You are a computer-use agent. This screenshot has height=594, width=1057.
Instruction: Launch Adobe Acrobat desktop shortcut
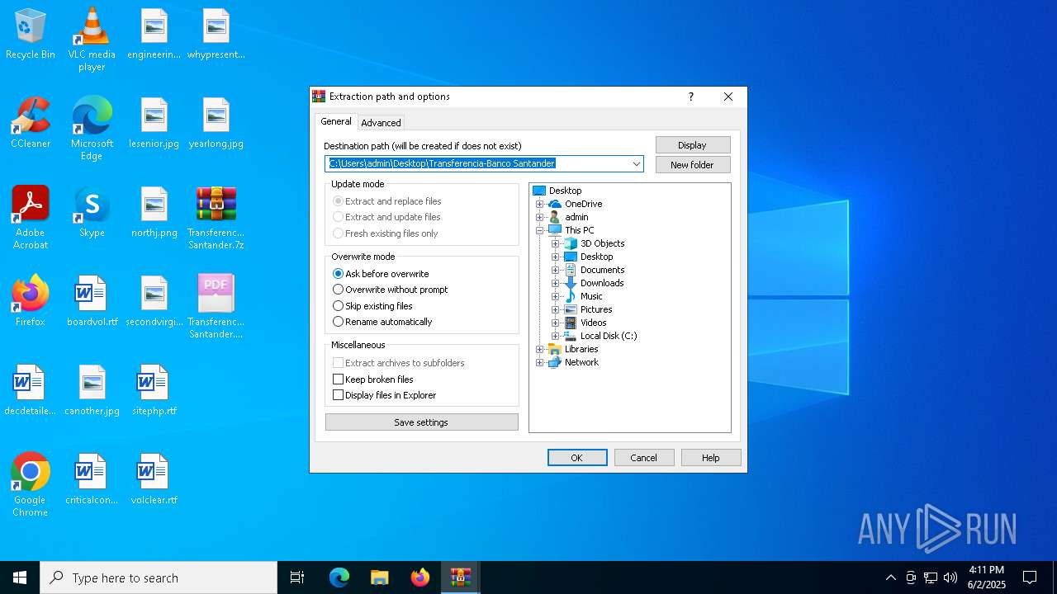[31, 218]
